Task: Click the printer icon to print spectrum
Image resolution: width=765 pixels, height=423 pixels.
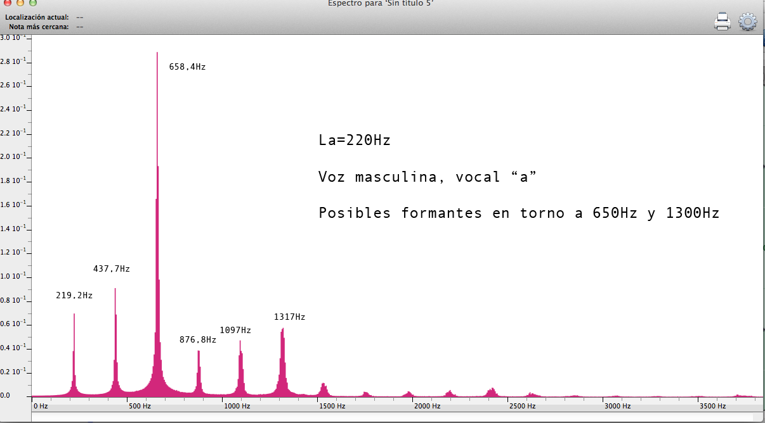Action: [723, 22]
